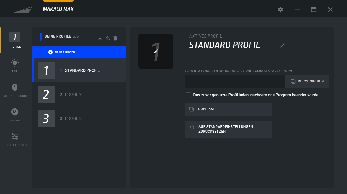
Task: Click the program path input field
Action: tap(235, 81)
